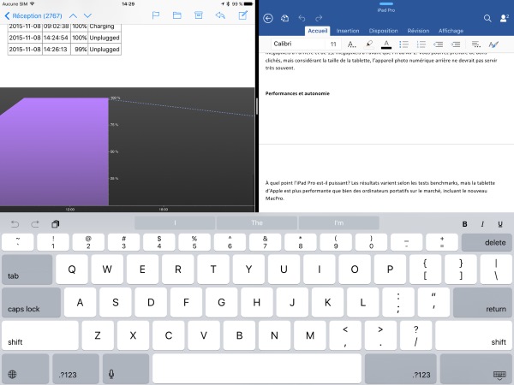
Task: Tap the 99% cell in battery table
Action: click(x=80, y=49)
